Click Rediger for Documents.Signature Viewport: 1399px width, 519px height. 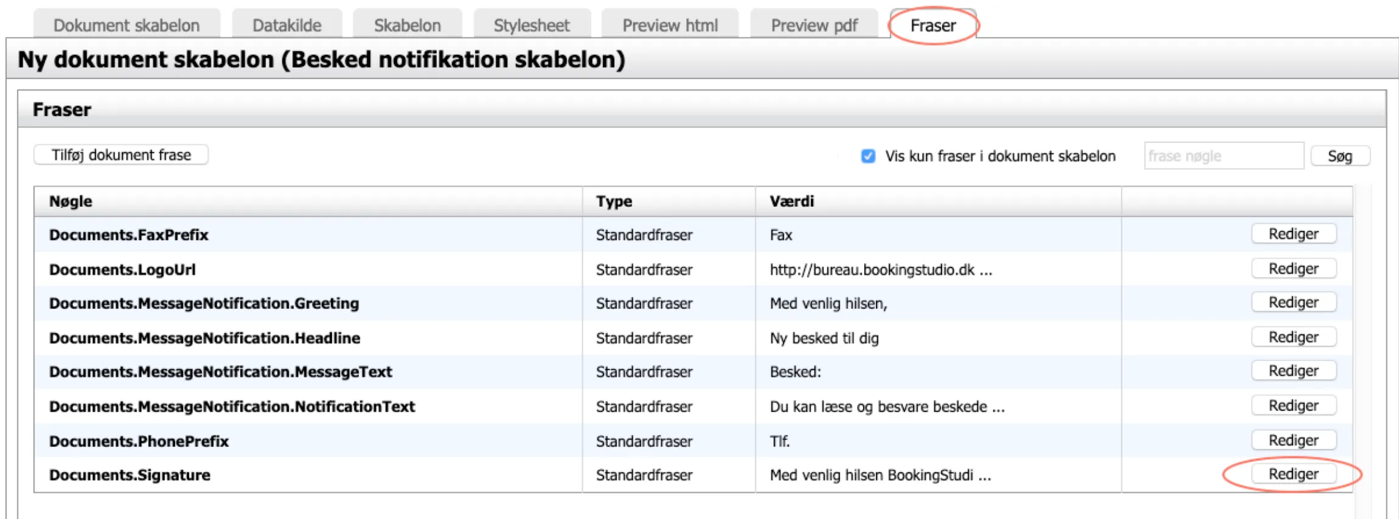1293,474
